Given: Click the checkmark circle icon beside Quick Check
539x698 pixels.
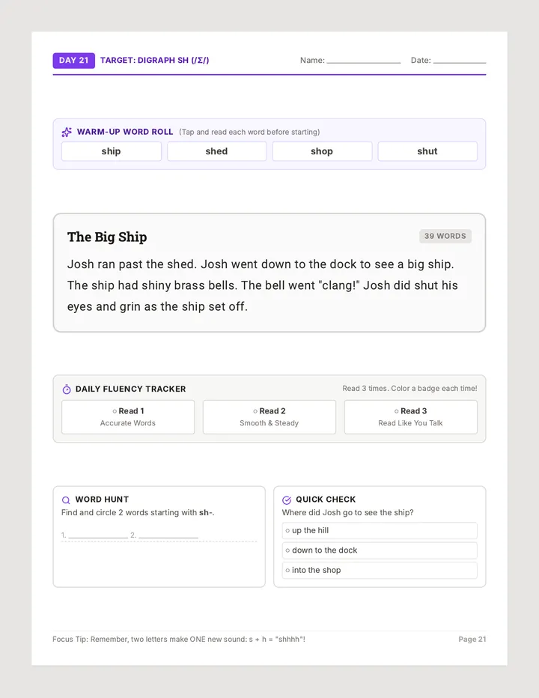Looking at the screenshot, I should pyautogui.click(x=287, y=500).
